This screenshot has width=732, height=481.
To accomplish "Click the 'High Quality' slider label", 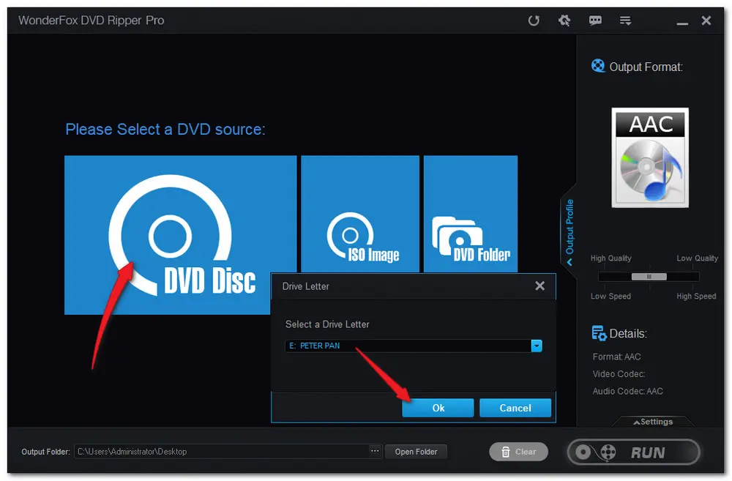I will tap(610, 258).
